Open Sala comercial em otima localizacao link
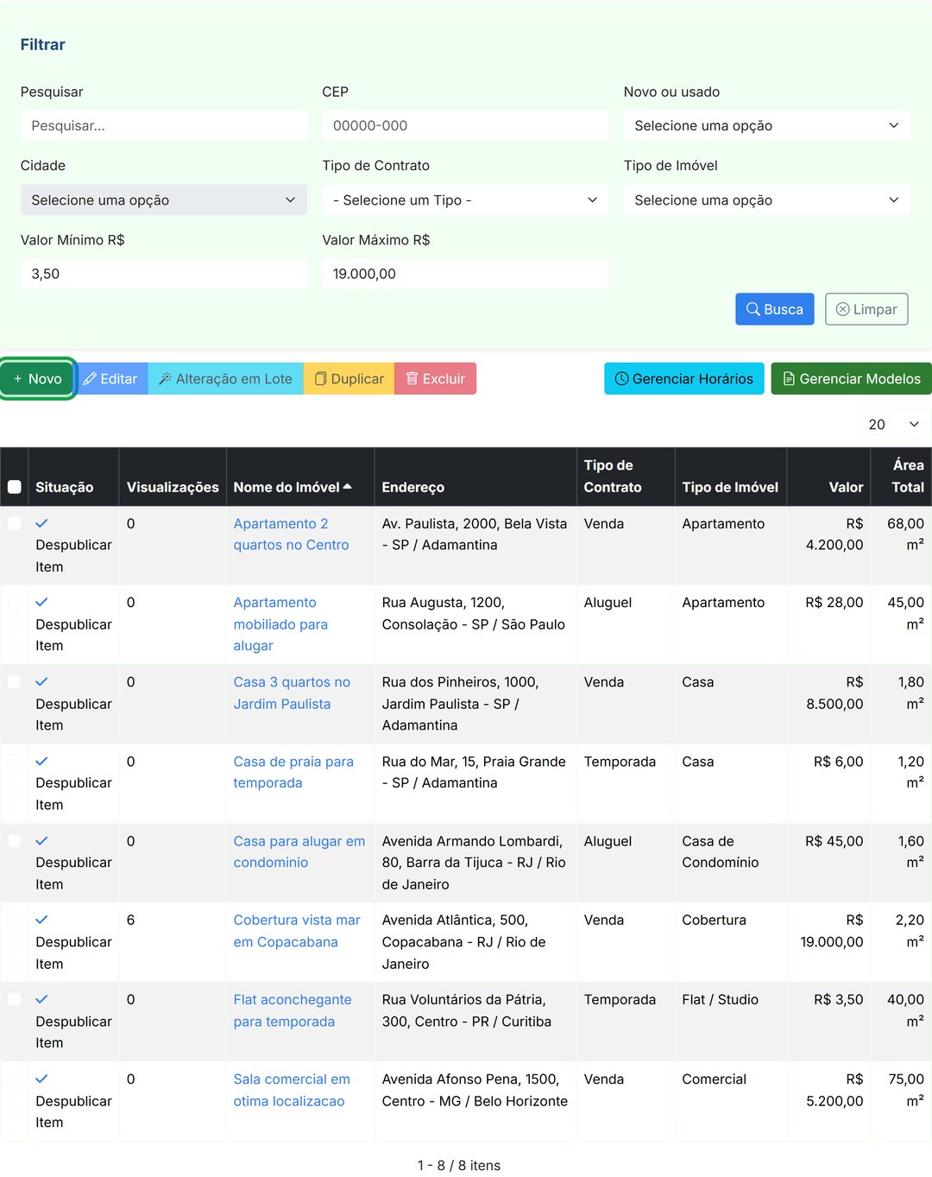Image resolution: width=932 pixels, height=1177 pixels. pos(292,1090)
